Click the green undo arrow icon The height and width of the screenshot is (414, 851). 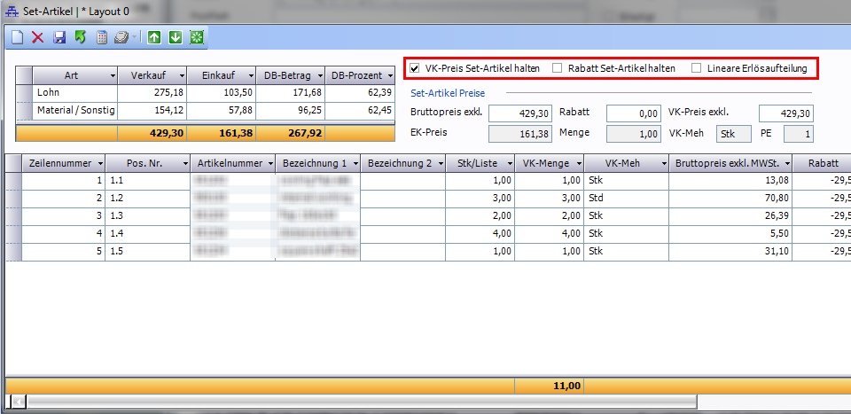[81, 37]
